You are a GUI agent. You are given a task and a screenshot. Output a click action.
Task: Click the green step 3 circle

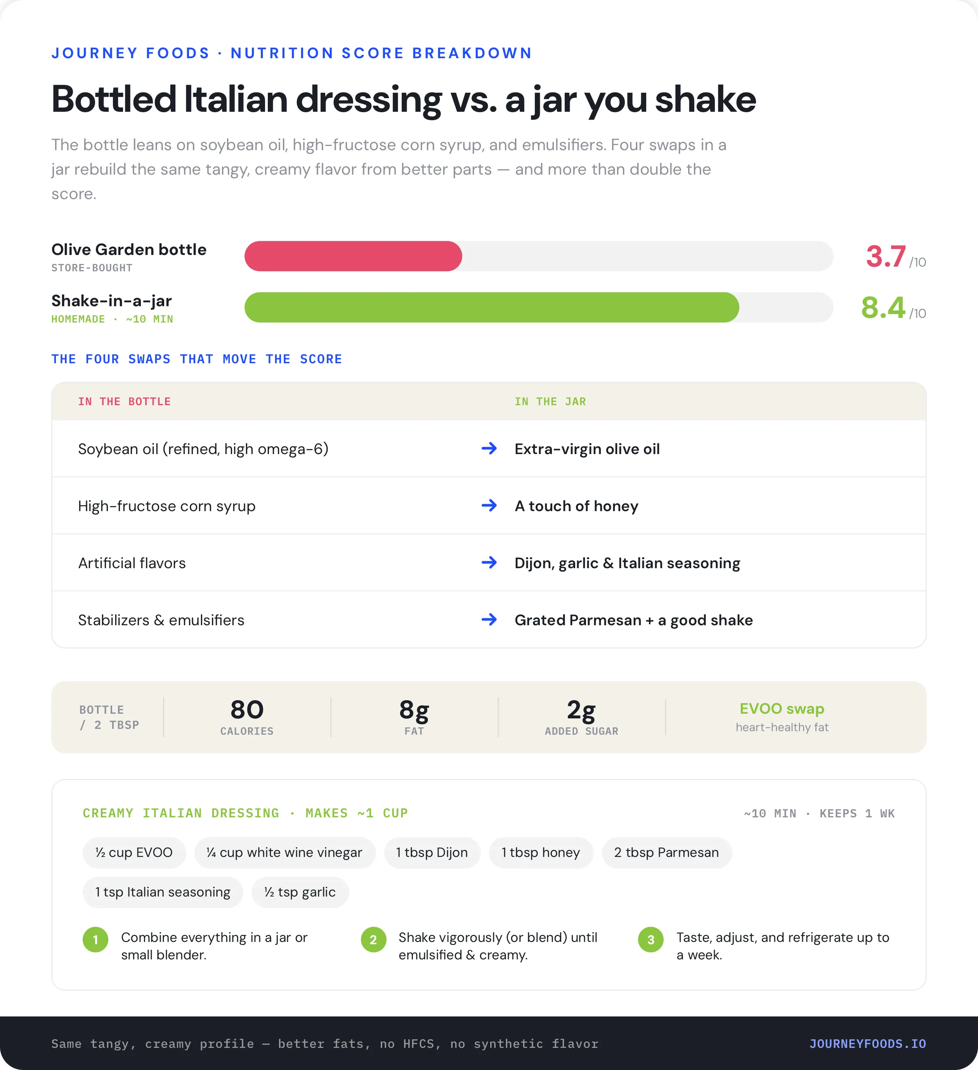tap(650, 940)
